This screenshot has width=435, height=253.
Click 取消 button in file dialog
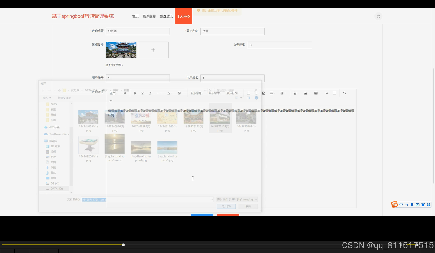[248, 206]
